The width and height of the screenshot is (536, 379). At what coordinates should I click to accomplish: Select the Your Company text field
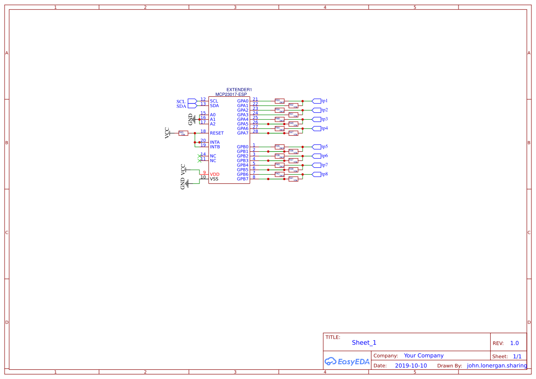coord(423,355)
